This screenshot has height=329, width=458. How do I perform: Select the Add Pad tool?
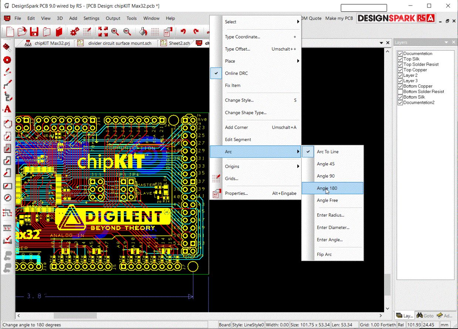[x=7, y=60]
